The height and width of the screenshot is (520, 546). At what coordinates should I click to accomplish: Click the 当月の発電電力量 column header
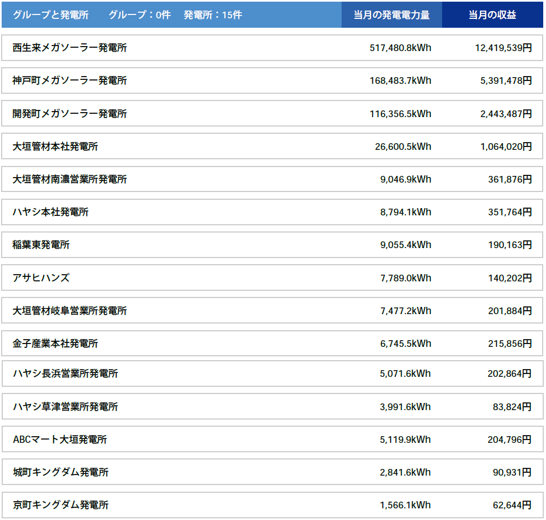(x=392, y=15)
